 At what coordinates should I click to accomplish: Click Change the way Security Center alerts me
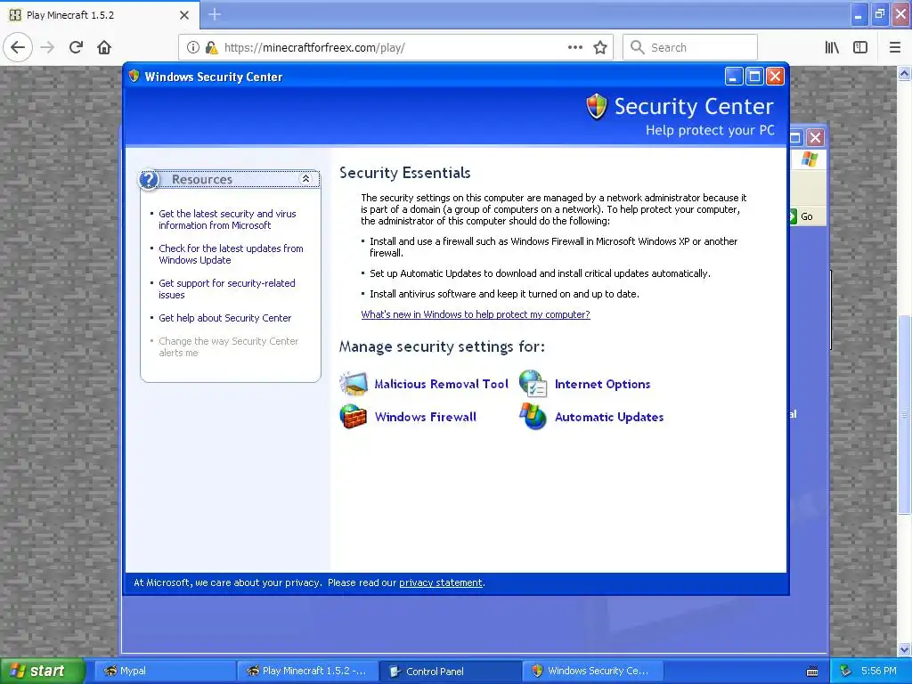click(x=228, y=346)
